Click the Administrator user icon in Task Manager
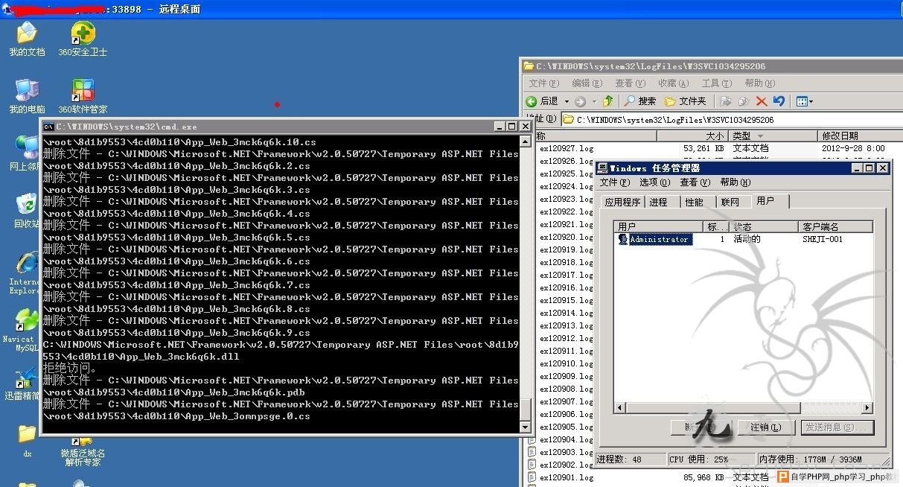Viewport: 903px width, 487px height. tap(623, 239)
